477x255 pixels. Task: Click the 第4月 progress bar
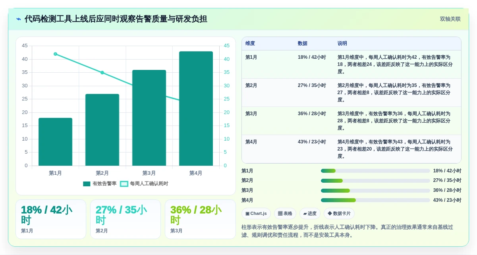(x=375, y=200)
